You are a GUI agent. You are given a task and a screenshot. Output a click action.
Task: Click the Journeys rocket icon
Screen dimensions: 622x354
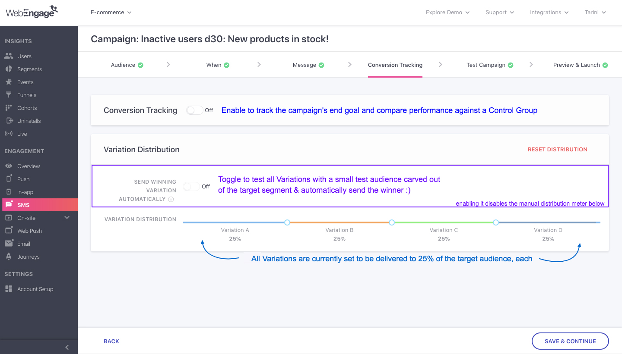point(9,257)
